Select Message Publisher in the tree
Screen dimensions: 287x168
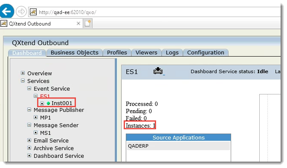click(x=59, y=110)
